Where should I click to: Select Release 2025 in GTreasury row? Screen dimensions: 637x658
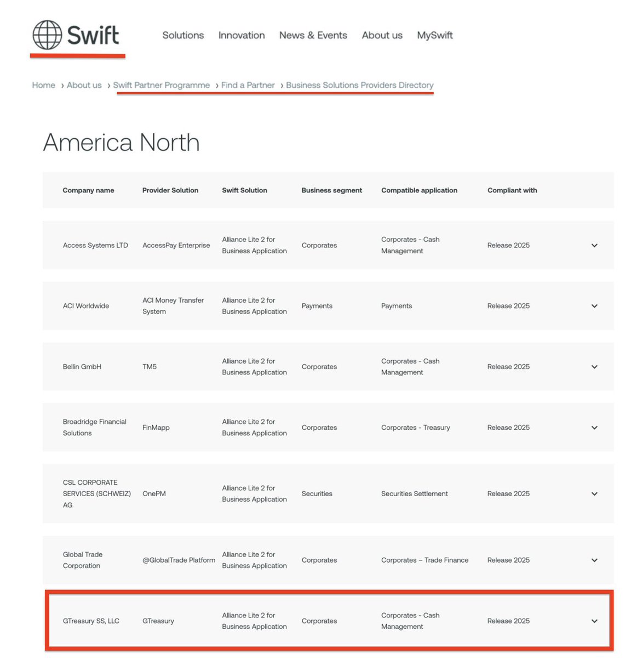(x=509, y=621)
